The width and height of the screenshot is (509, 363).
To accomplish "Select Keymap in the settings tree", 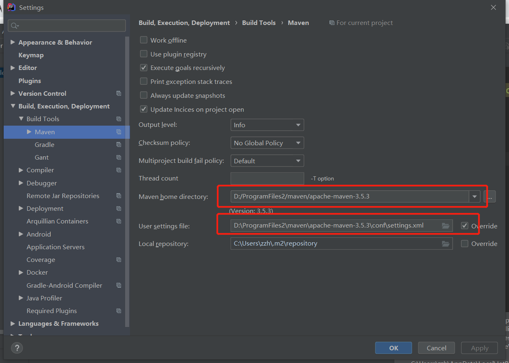I will (31, 55).
